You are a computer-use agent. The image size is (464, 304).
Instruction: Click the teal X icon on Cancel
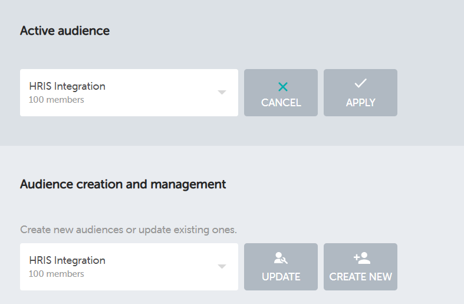tap(282, 87)
